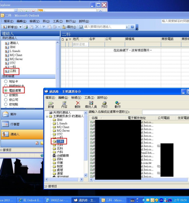Sort by 公司 column header
Viewport: 189px width, 203px height.
(115, 39)
